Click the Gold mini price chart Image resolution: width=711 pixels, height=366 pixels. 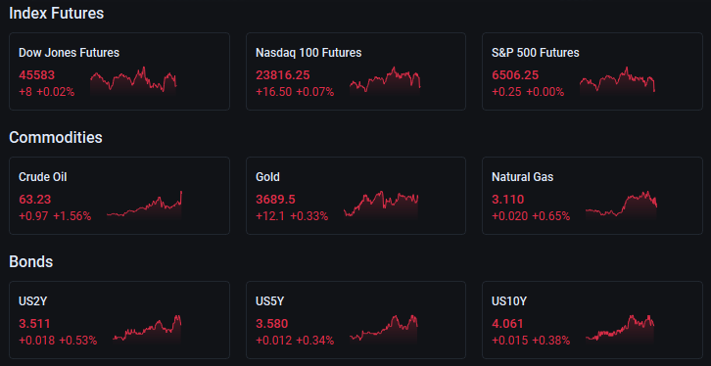pyautogui.click(x=381, y=206)
